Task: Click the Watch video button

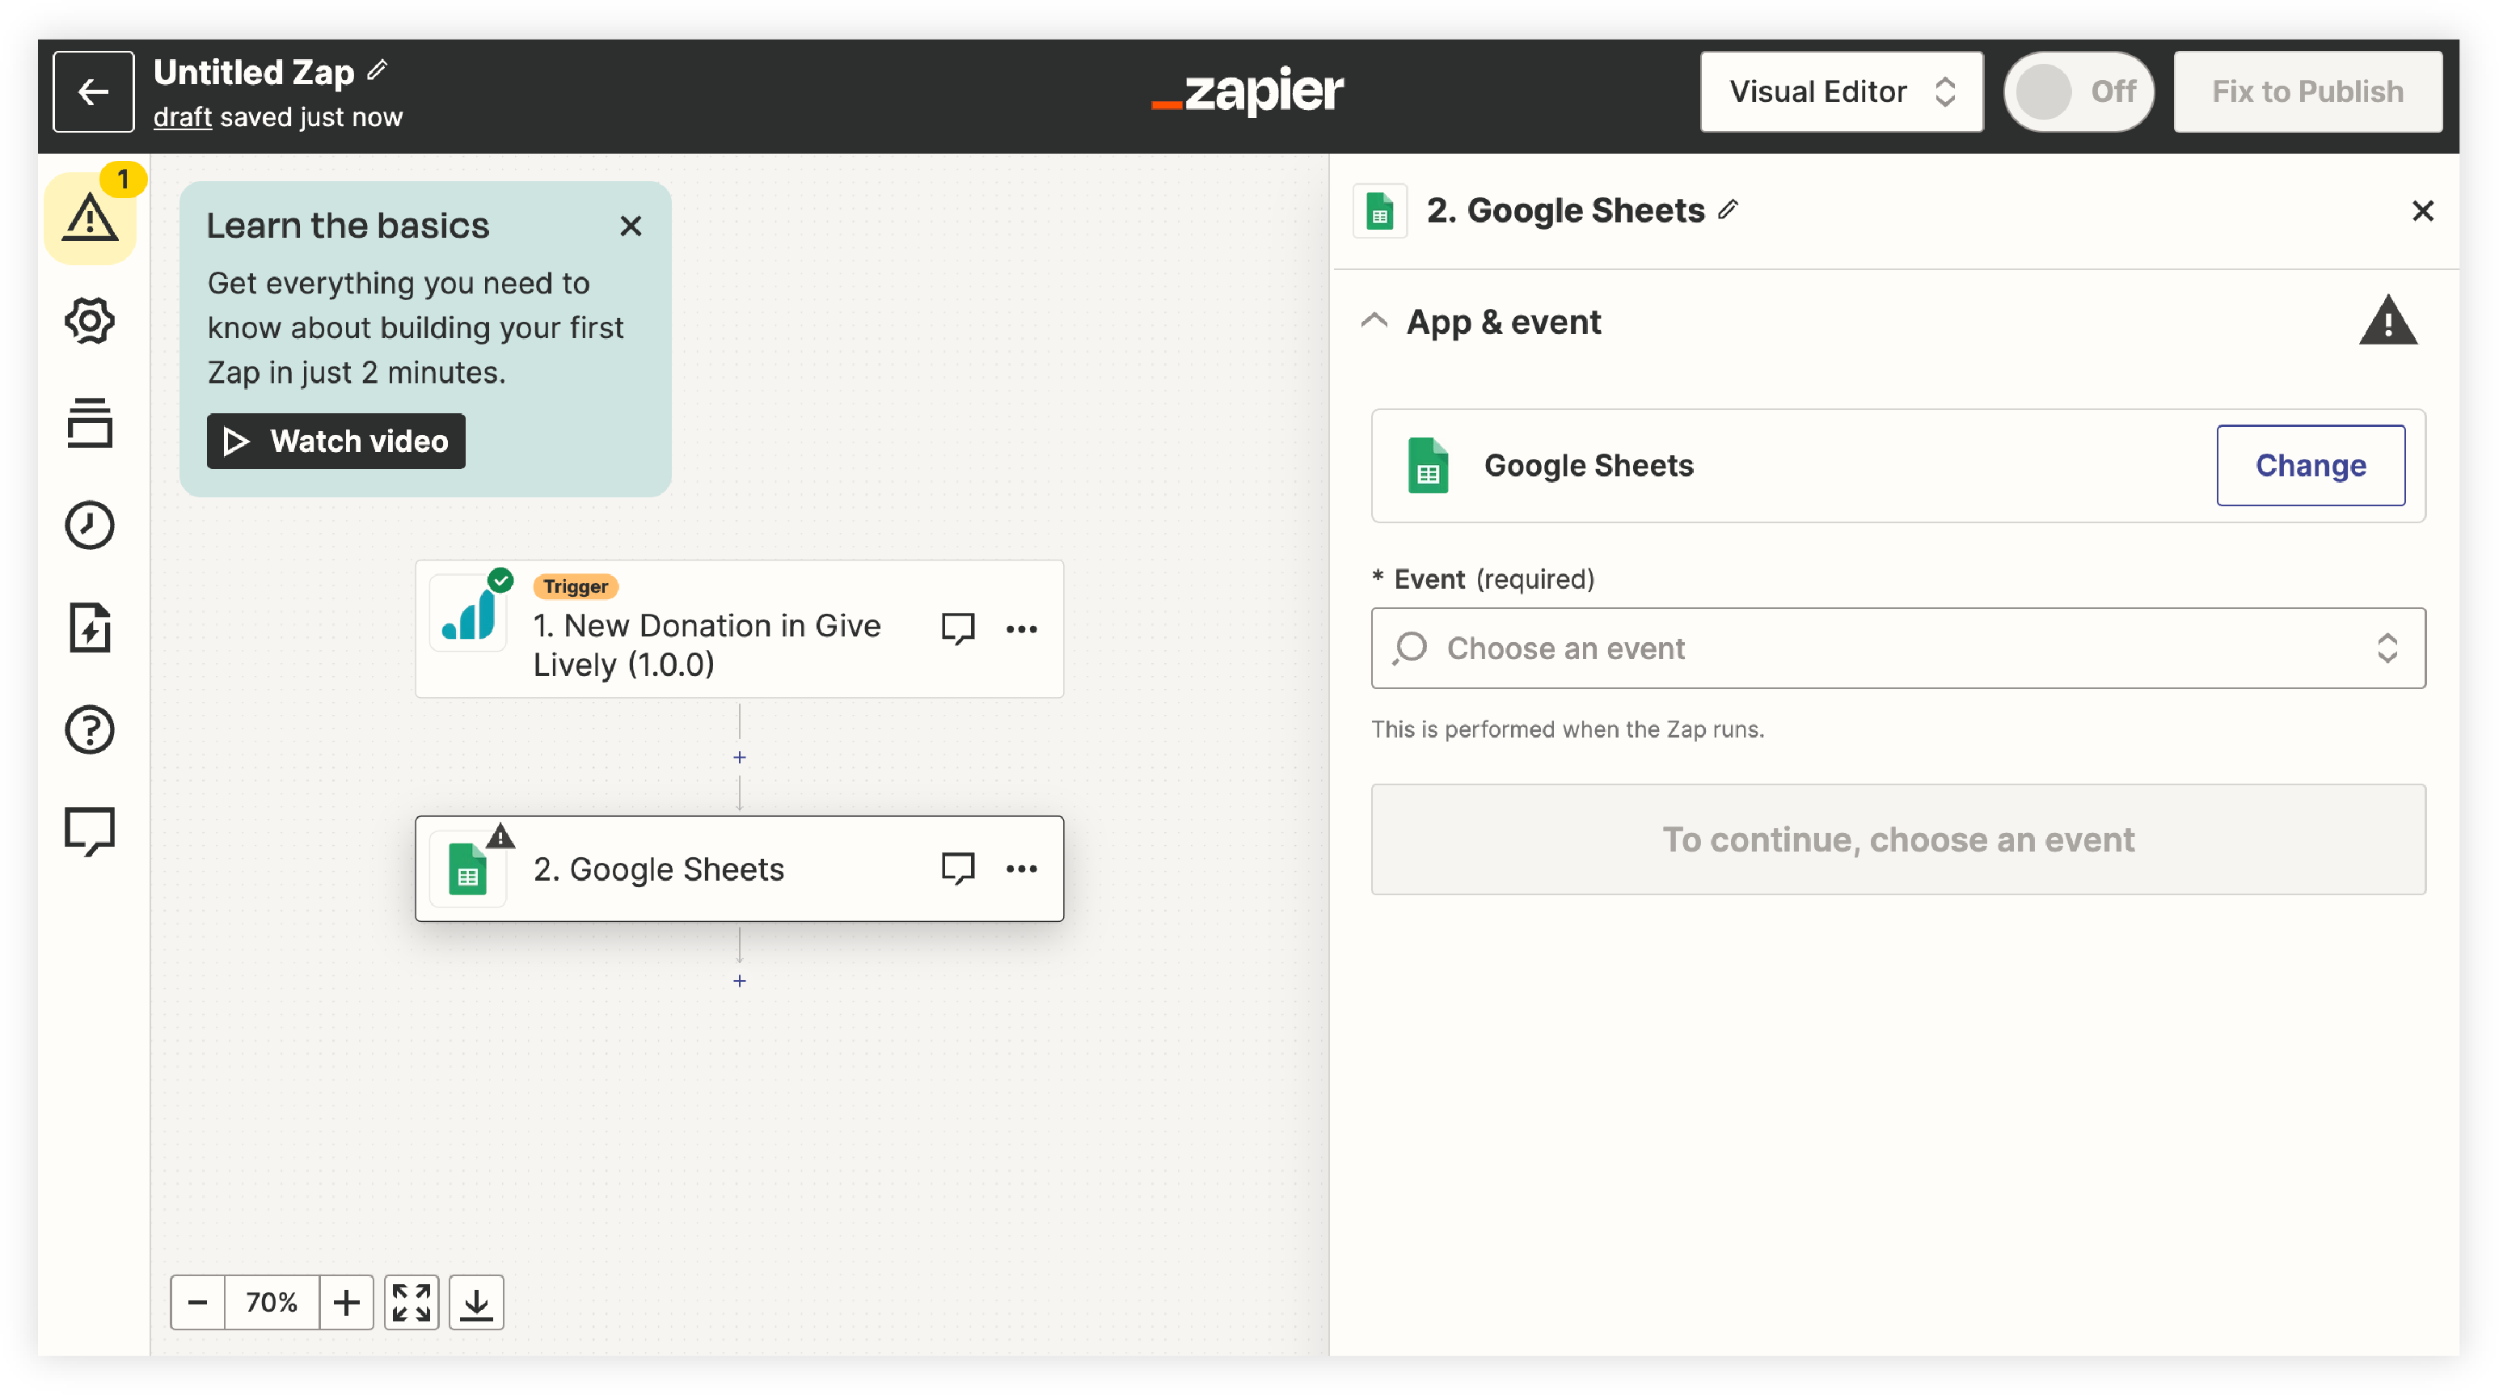Action: [336, 442]
